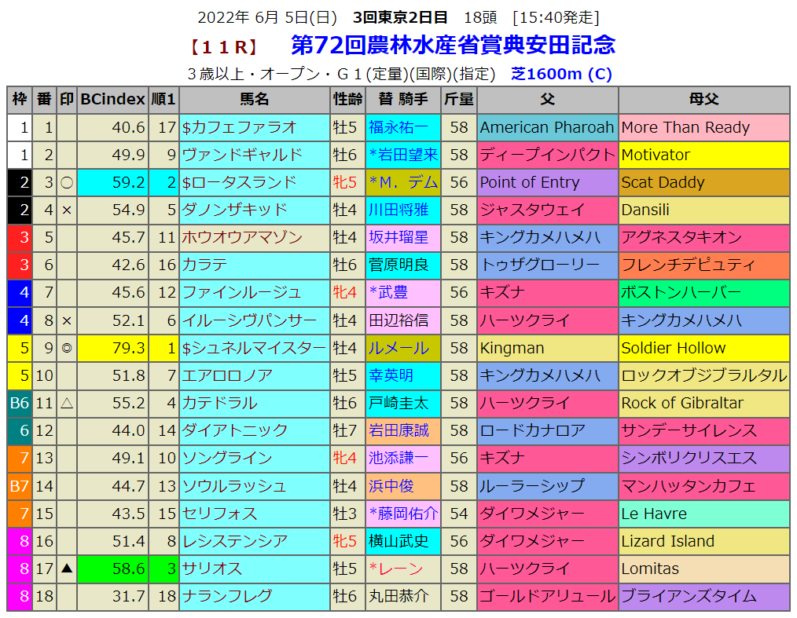Click the 11R race number label
Screen dimensions: 797x618
[x=224, y=47]
